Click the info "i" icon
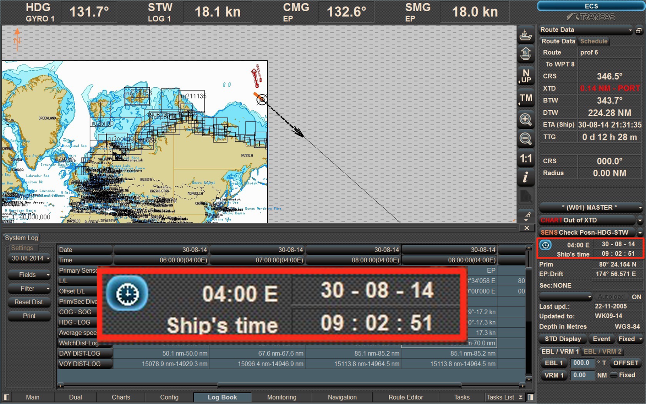 (525, 177)
